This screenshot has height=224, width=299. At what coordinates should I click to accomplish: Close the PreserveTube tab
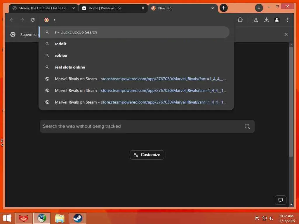[x=143, y=8]
